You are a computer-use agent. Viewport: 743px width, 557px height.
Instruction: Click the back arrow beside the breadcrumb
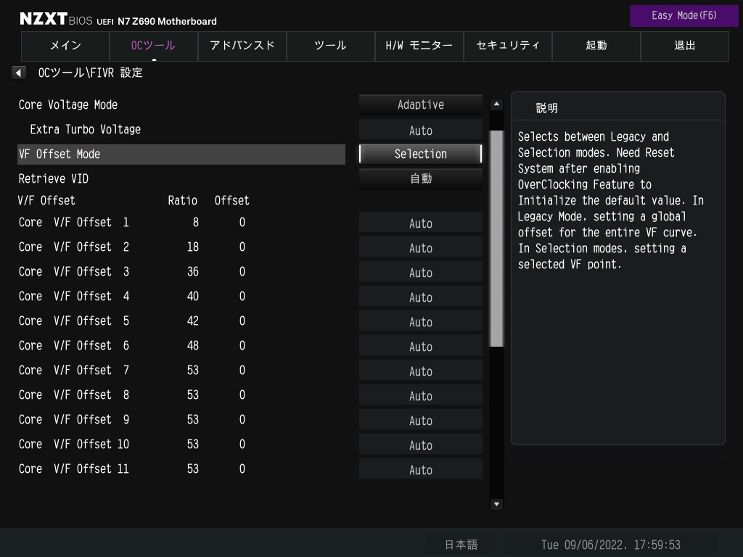[x=19, y=73]
